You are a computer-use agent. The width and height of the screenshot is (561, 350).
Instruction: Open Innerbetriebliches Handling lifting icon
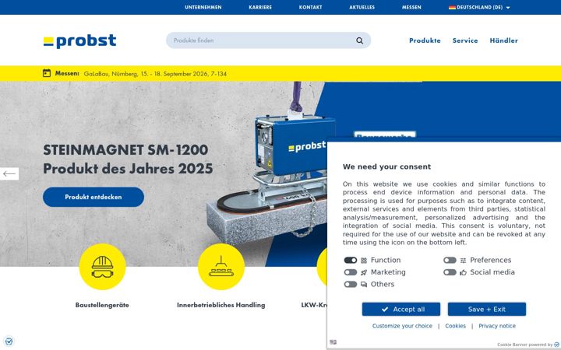pos(221,267)
